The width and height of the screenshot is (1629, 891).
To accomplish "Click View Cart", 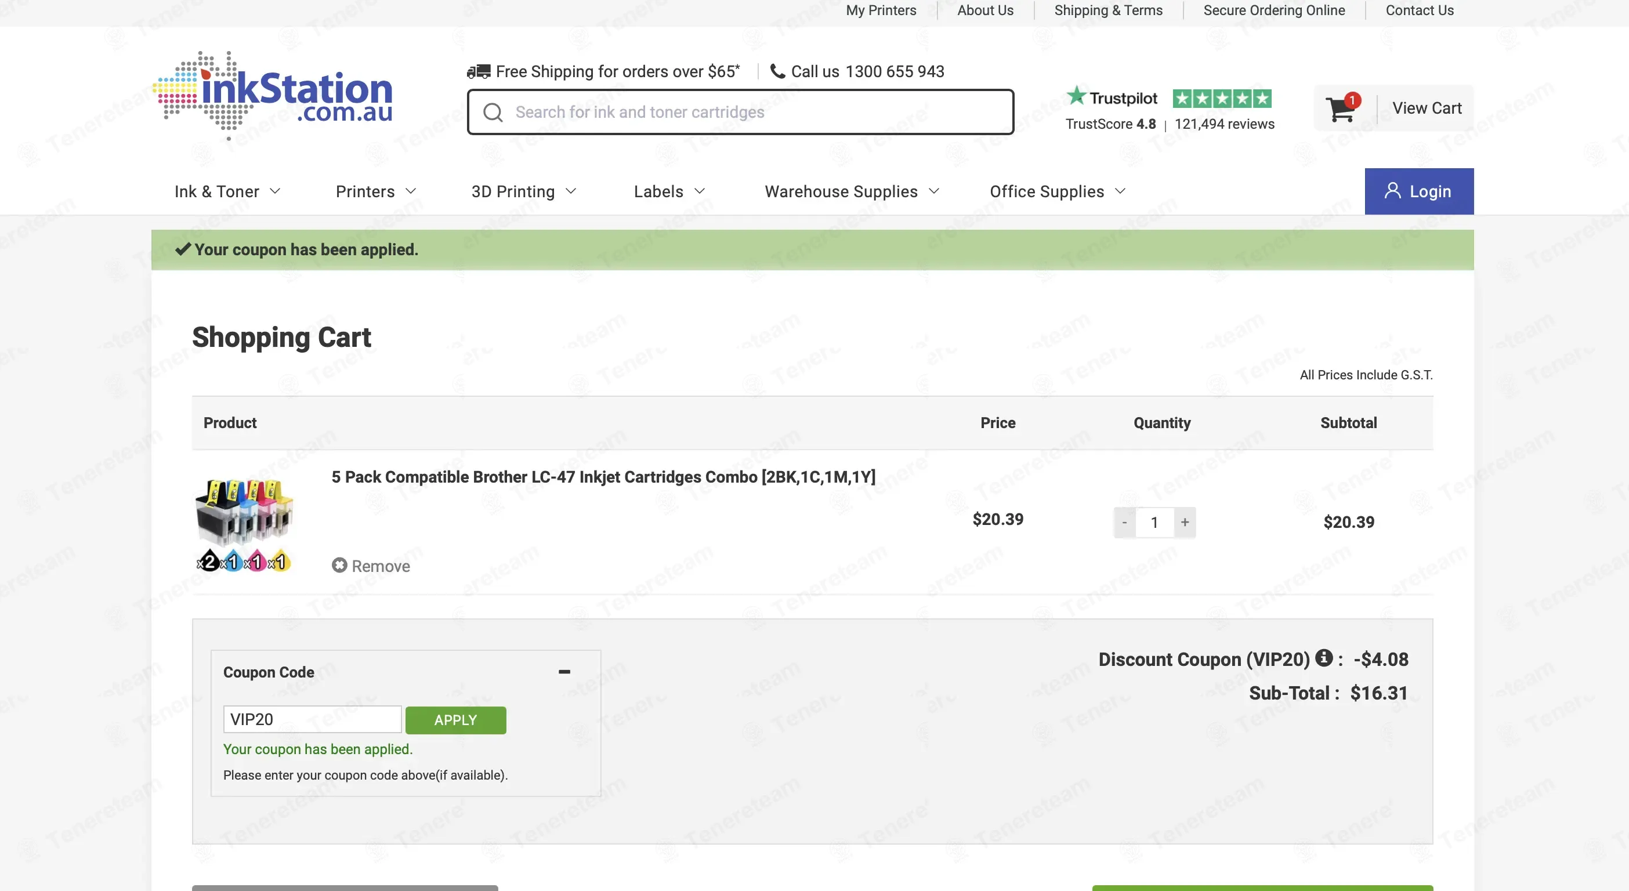I will point(1427,108).
